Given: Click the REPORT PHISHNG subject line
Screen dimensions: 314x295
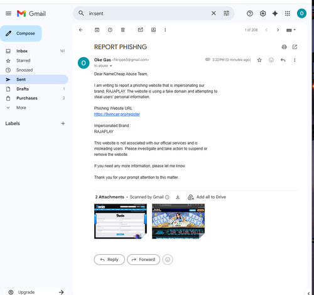Looking at the screenshot, I should click(121, 47).
